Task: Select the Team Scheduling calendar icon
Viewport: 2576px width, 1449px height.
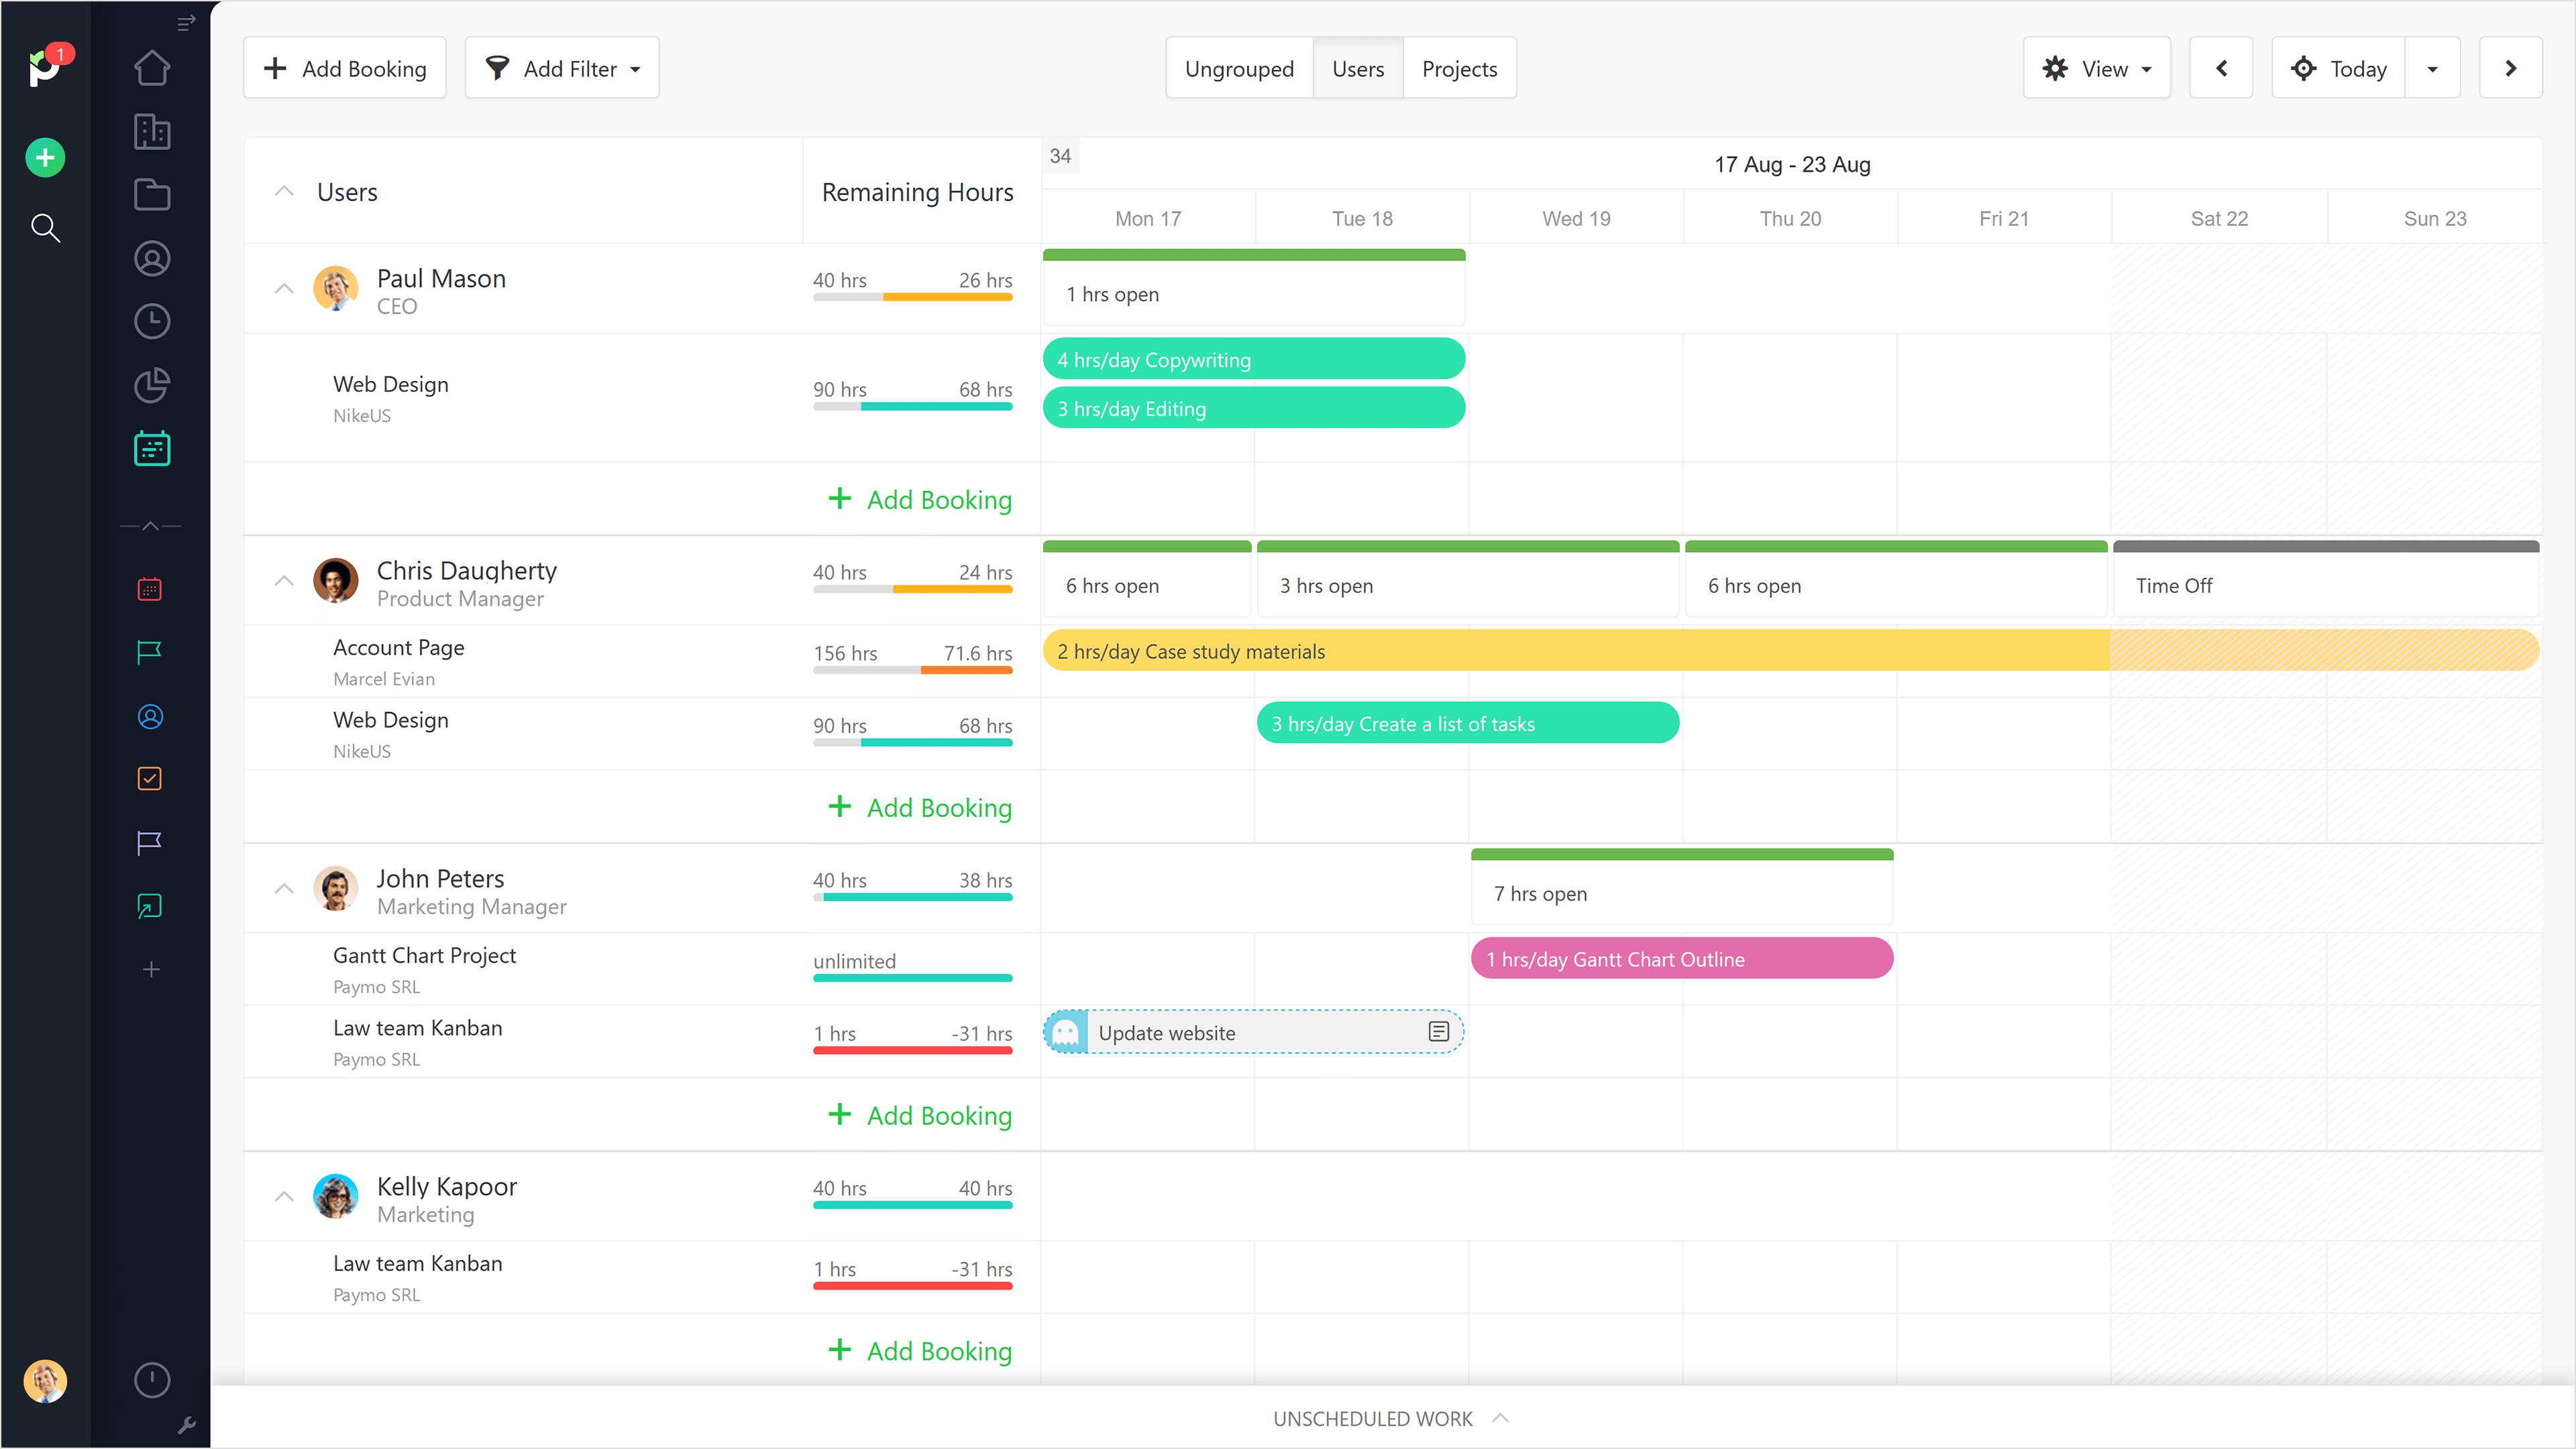Action: click(x=151, y=448)
